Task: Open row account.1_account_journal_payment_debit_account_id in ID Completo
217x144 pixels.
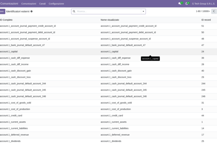Action: click(x=27, y=32)
